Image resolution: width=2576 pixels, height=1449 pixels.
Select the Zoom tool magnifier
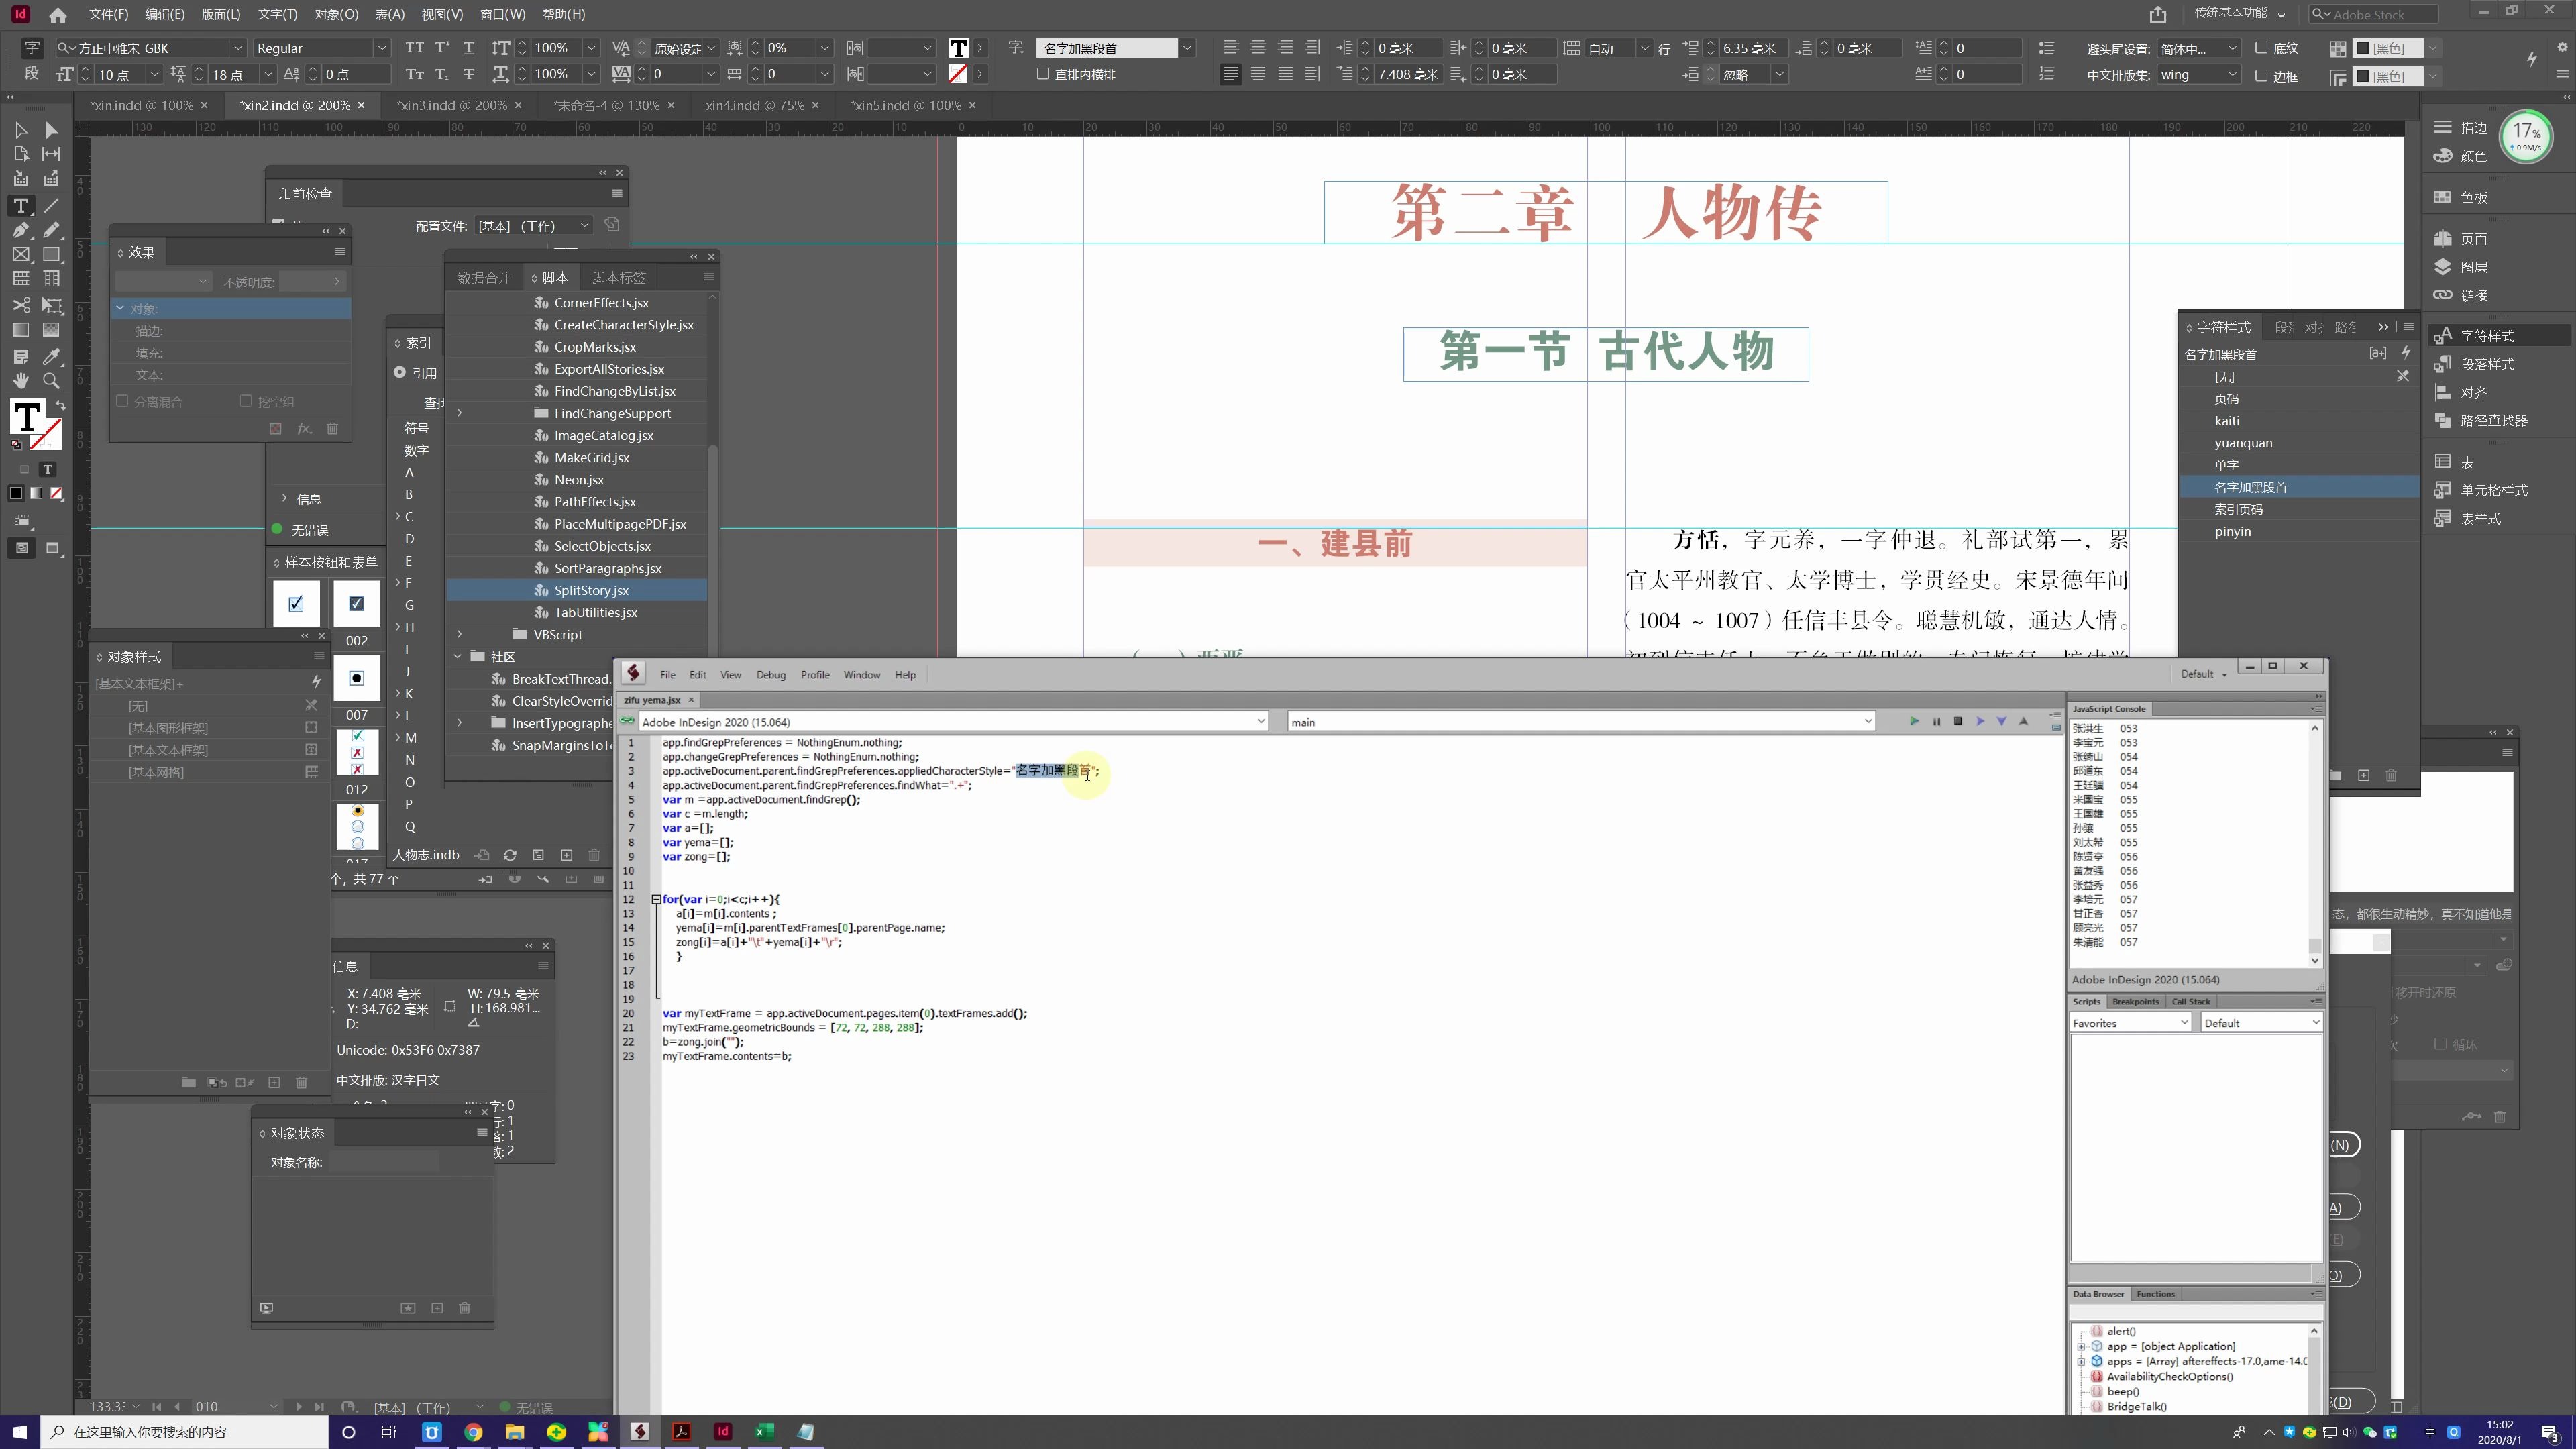coord(52,380)
